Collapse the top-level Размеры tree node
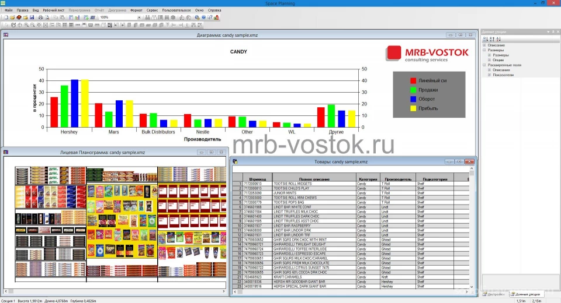561x303 pixels. (484, 50)
